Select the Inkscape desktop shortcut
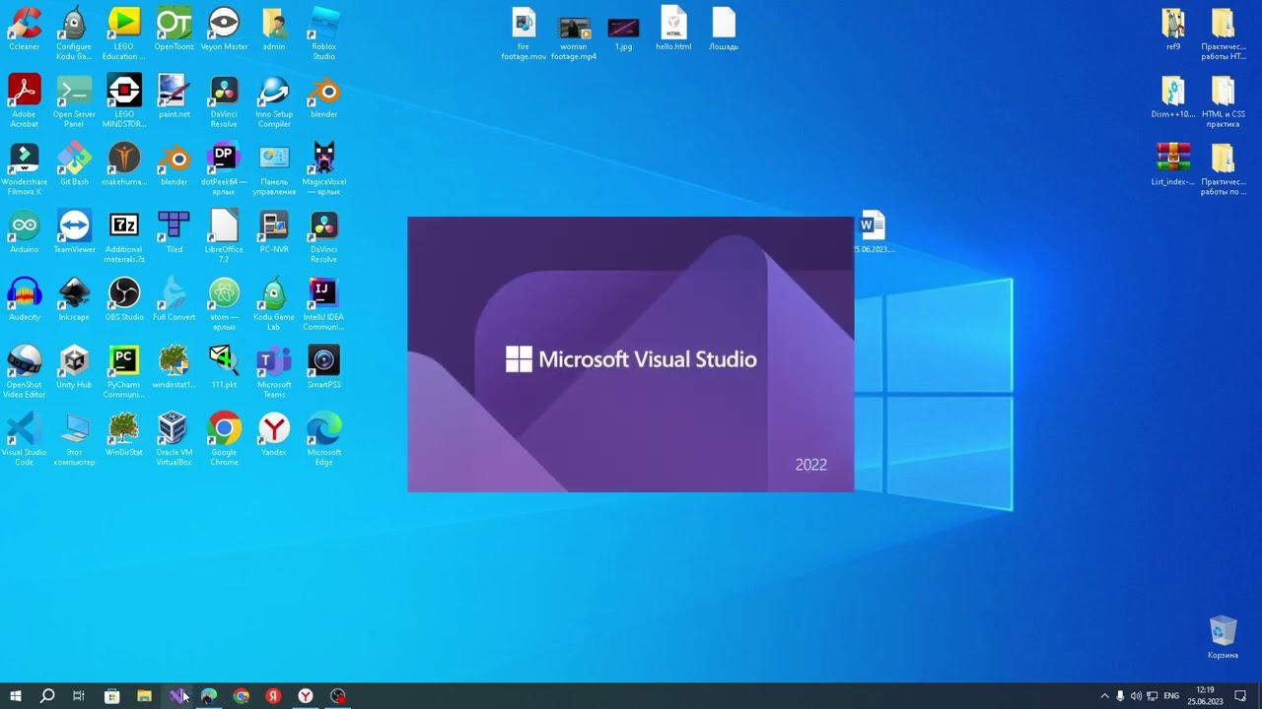 [x=74, y=300]
